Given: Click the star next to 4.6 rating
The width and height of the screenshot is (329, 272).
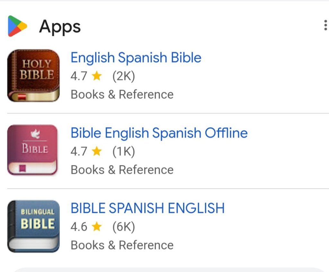Looking at the screenshot, I should pyautogui.click(x=96, y=227).
